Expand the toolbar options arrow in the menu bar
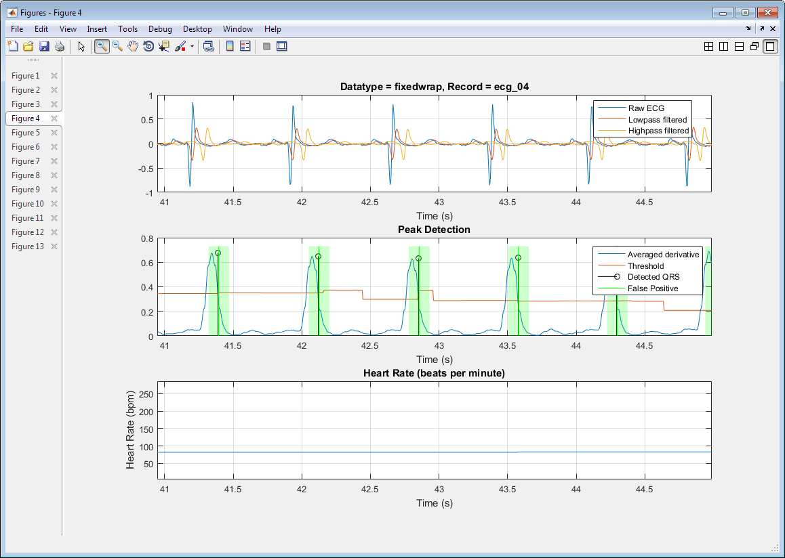The height and width of the screenshot is (558, 785). (748, 29)
